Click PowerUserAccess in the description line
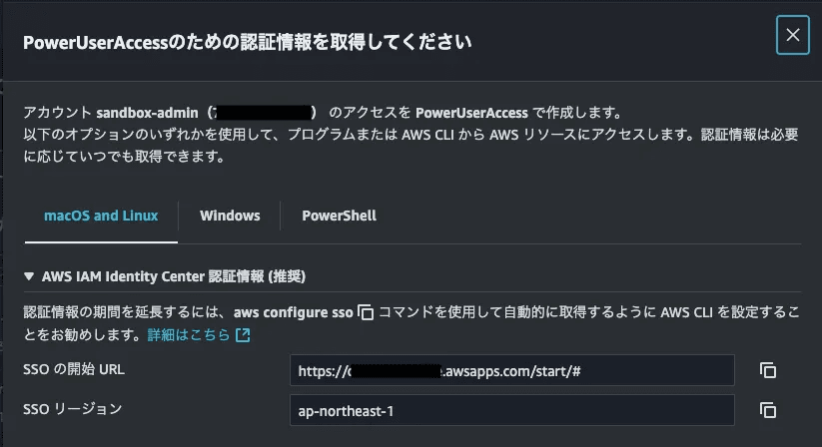 (472, 112)
